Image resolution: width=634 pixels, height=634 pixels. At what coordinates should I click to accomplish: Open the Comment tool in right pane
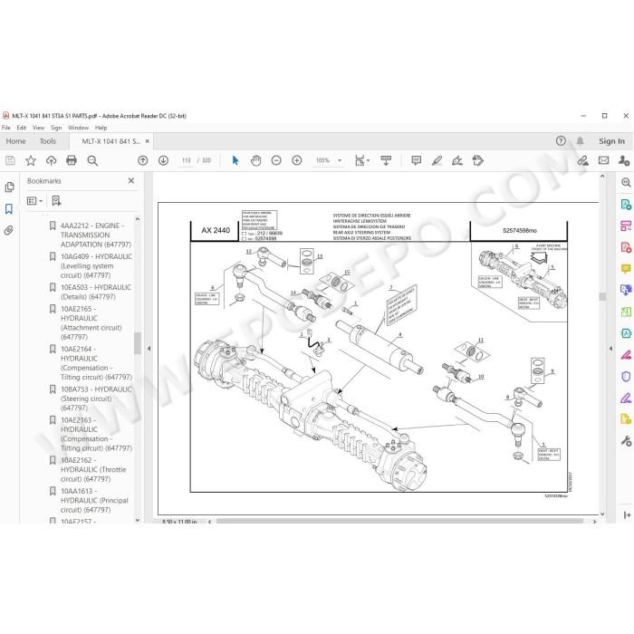[626, 268]
